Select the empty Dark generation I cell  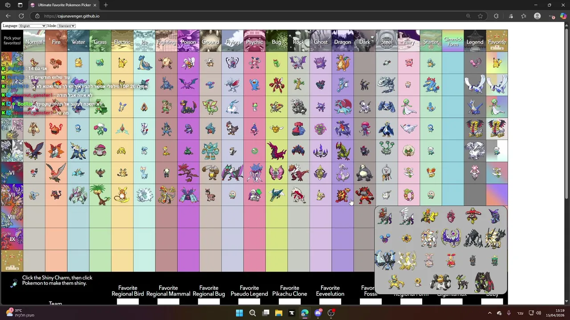365,63
